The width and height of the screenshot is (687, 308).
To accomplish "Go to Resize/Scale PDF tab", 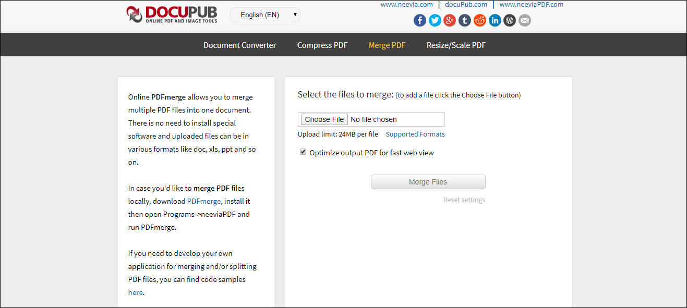I will coord(456,45).
